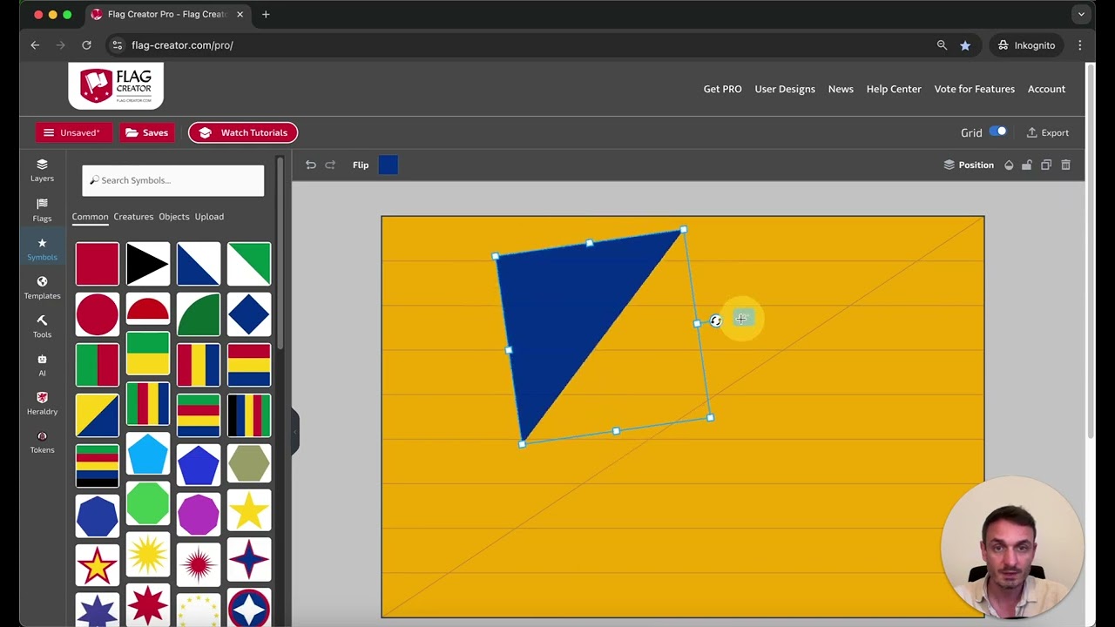Add the red circle symbol

point(97,314)
